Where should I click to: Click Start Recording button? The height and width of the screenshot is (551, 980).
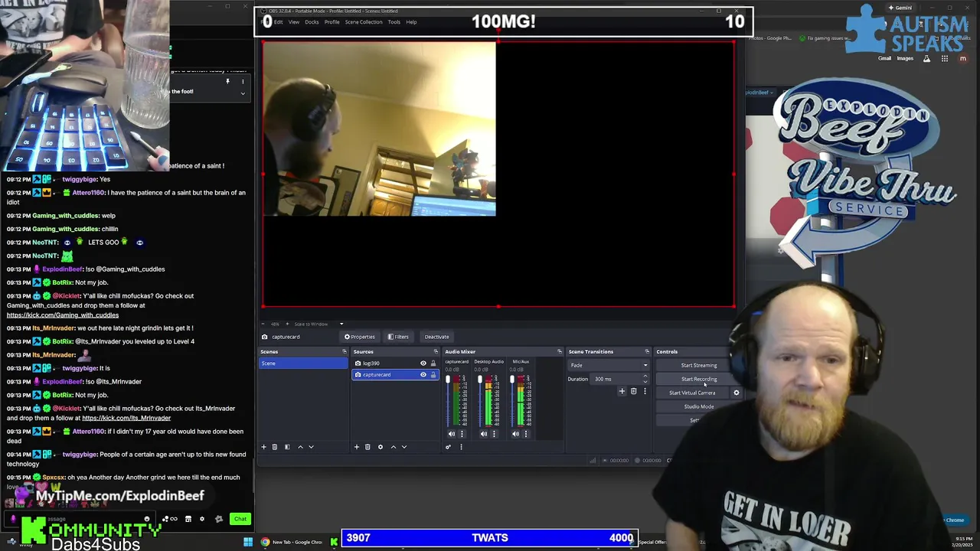[699, 379]
